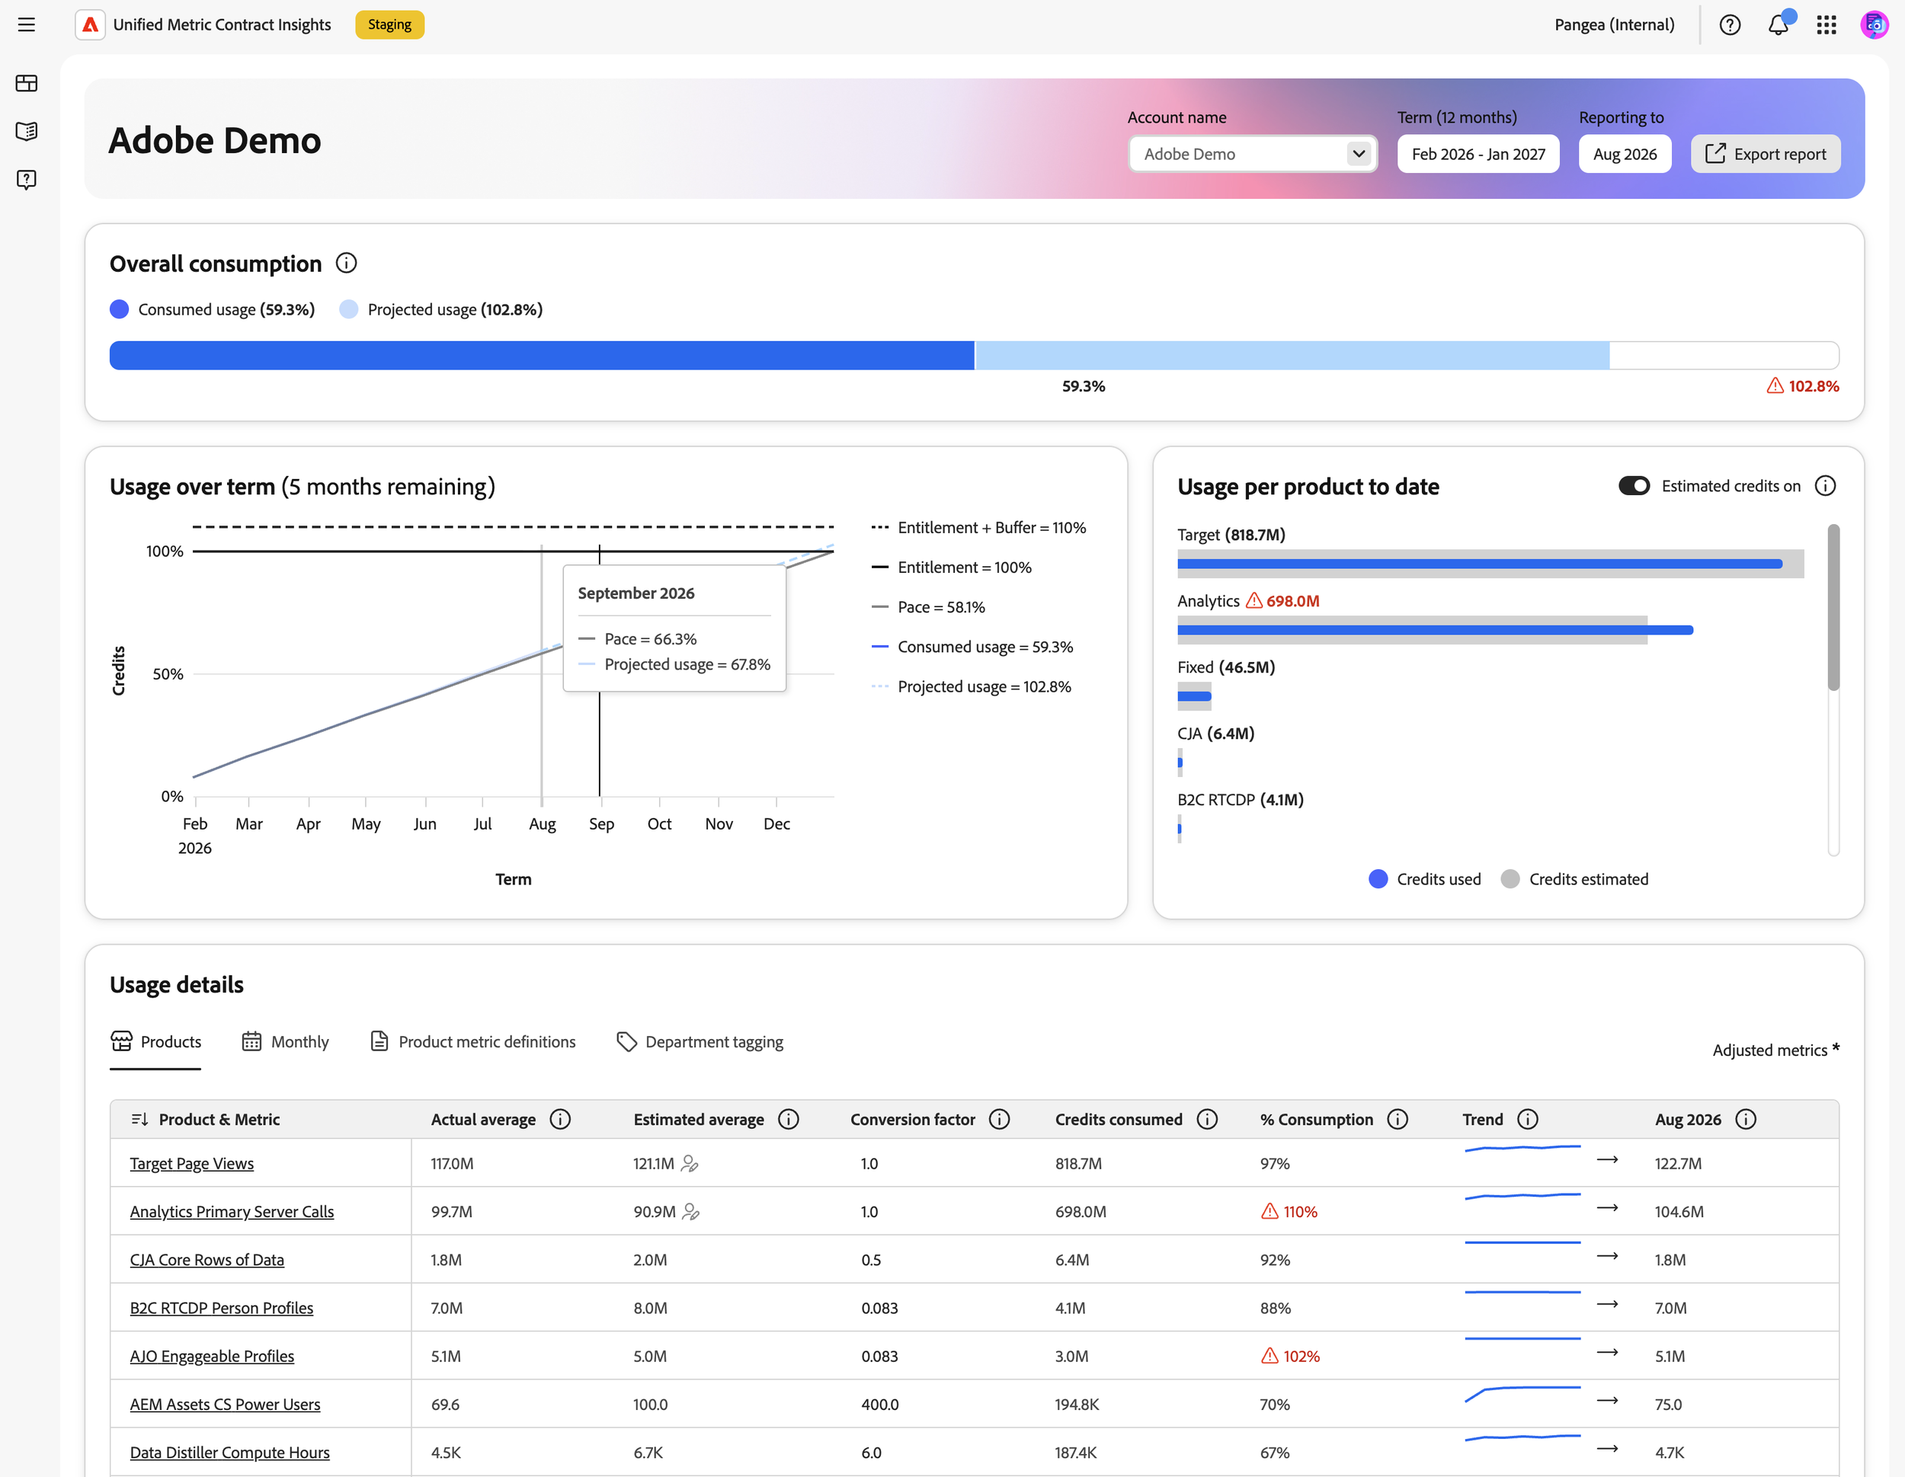Show info for Overall consumption
This screenshot has height=1477, width=1905.
coord(346,263)
